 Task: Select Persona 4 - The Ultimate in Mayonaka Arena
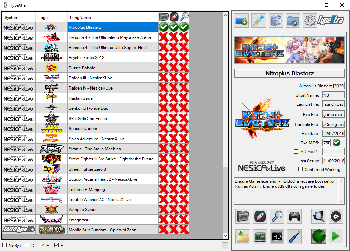tap(113, 37)
